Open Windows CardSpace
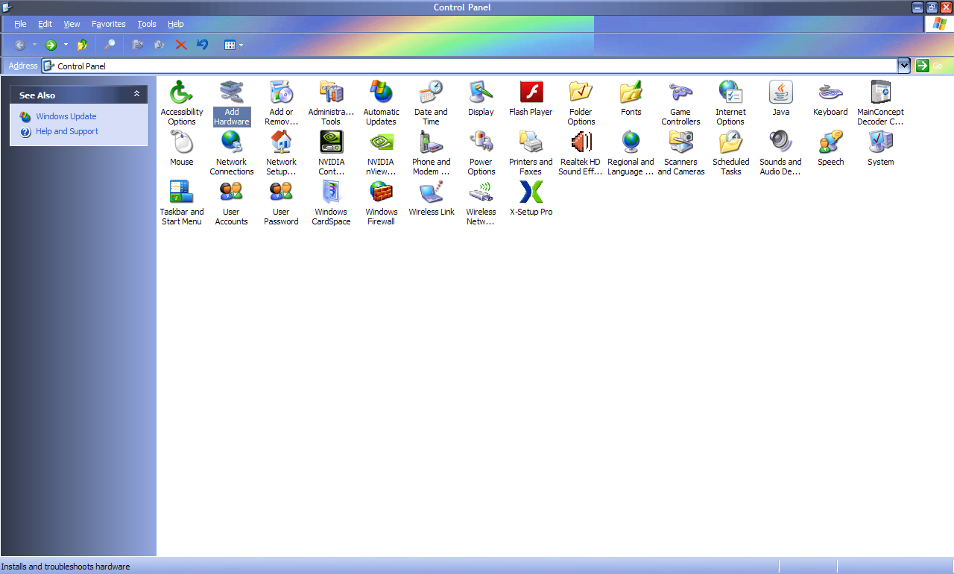The height and width of the screenshot is (574, 954). (x=331, y=203)
